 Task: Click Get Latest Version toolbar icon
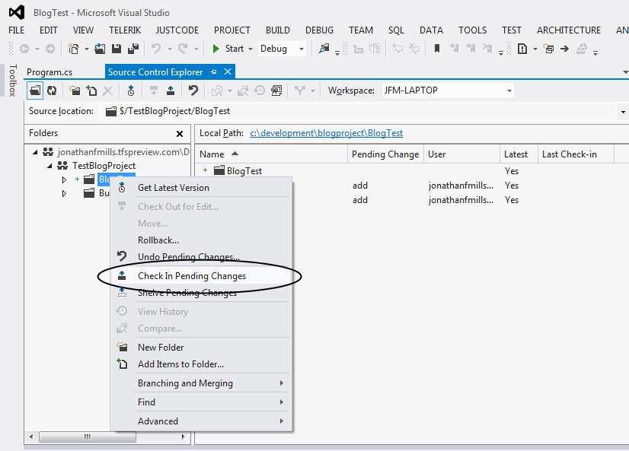click(x=131, y=91)
